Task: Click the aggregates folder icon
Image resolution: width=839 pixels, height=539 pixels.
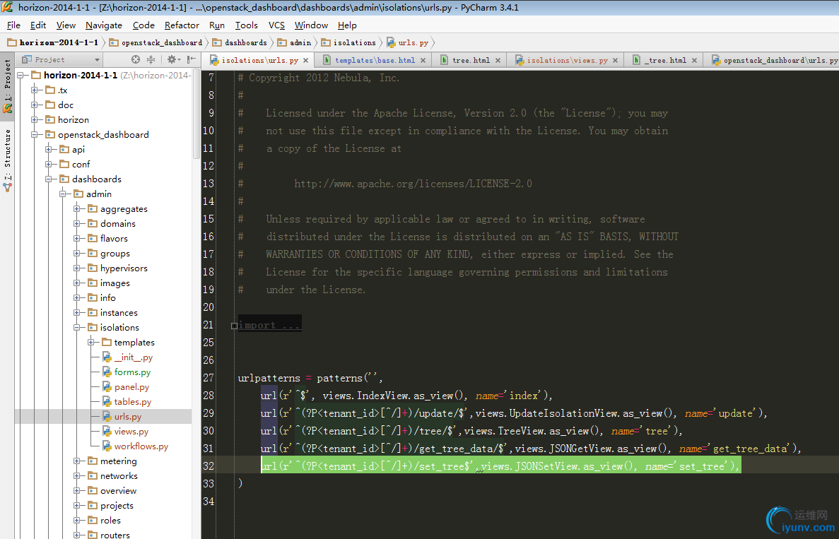Action: click(x=93, y=208)
